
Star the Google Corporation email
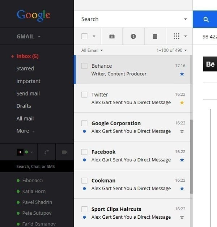182,131
